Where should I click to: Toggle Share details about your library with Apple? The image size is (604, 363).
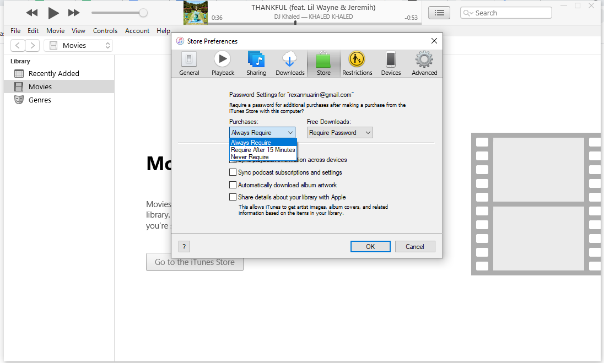point(233,197)
